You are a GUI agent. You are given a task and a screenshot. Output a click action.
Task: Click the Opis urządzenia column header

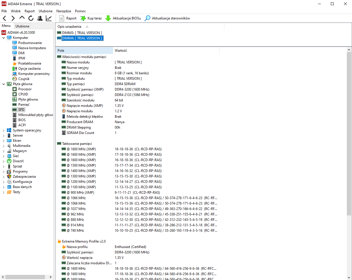[140, 27]
